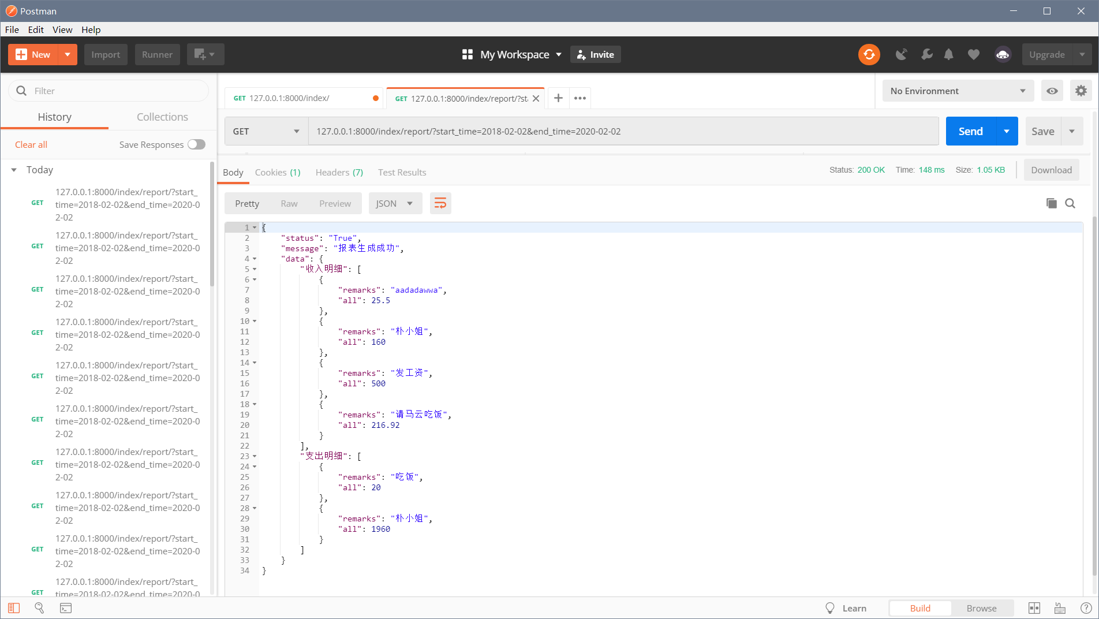
Task: Copy response body to clipboard
Action: click(1051, 203)
